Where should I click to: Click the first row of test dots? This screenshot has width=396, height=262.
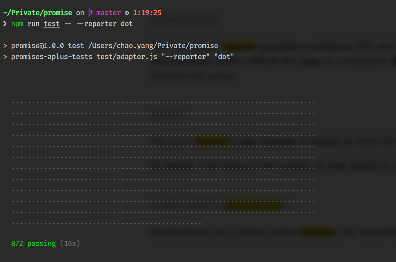[x=163, y=103]
